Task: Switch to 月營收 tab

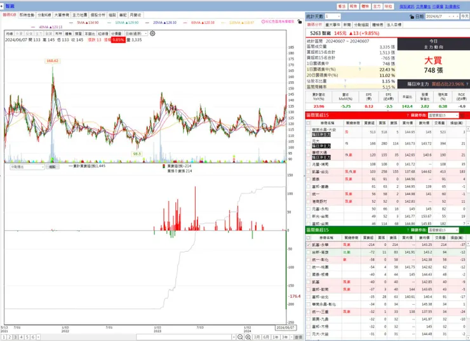Action: pyautogui.click(x=136, y=15)
